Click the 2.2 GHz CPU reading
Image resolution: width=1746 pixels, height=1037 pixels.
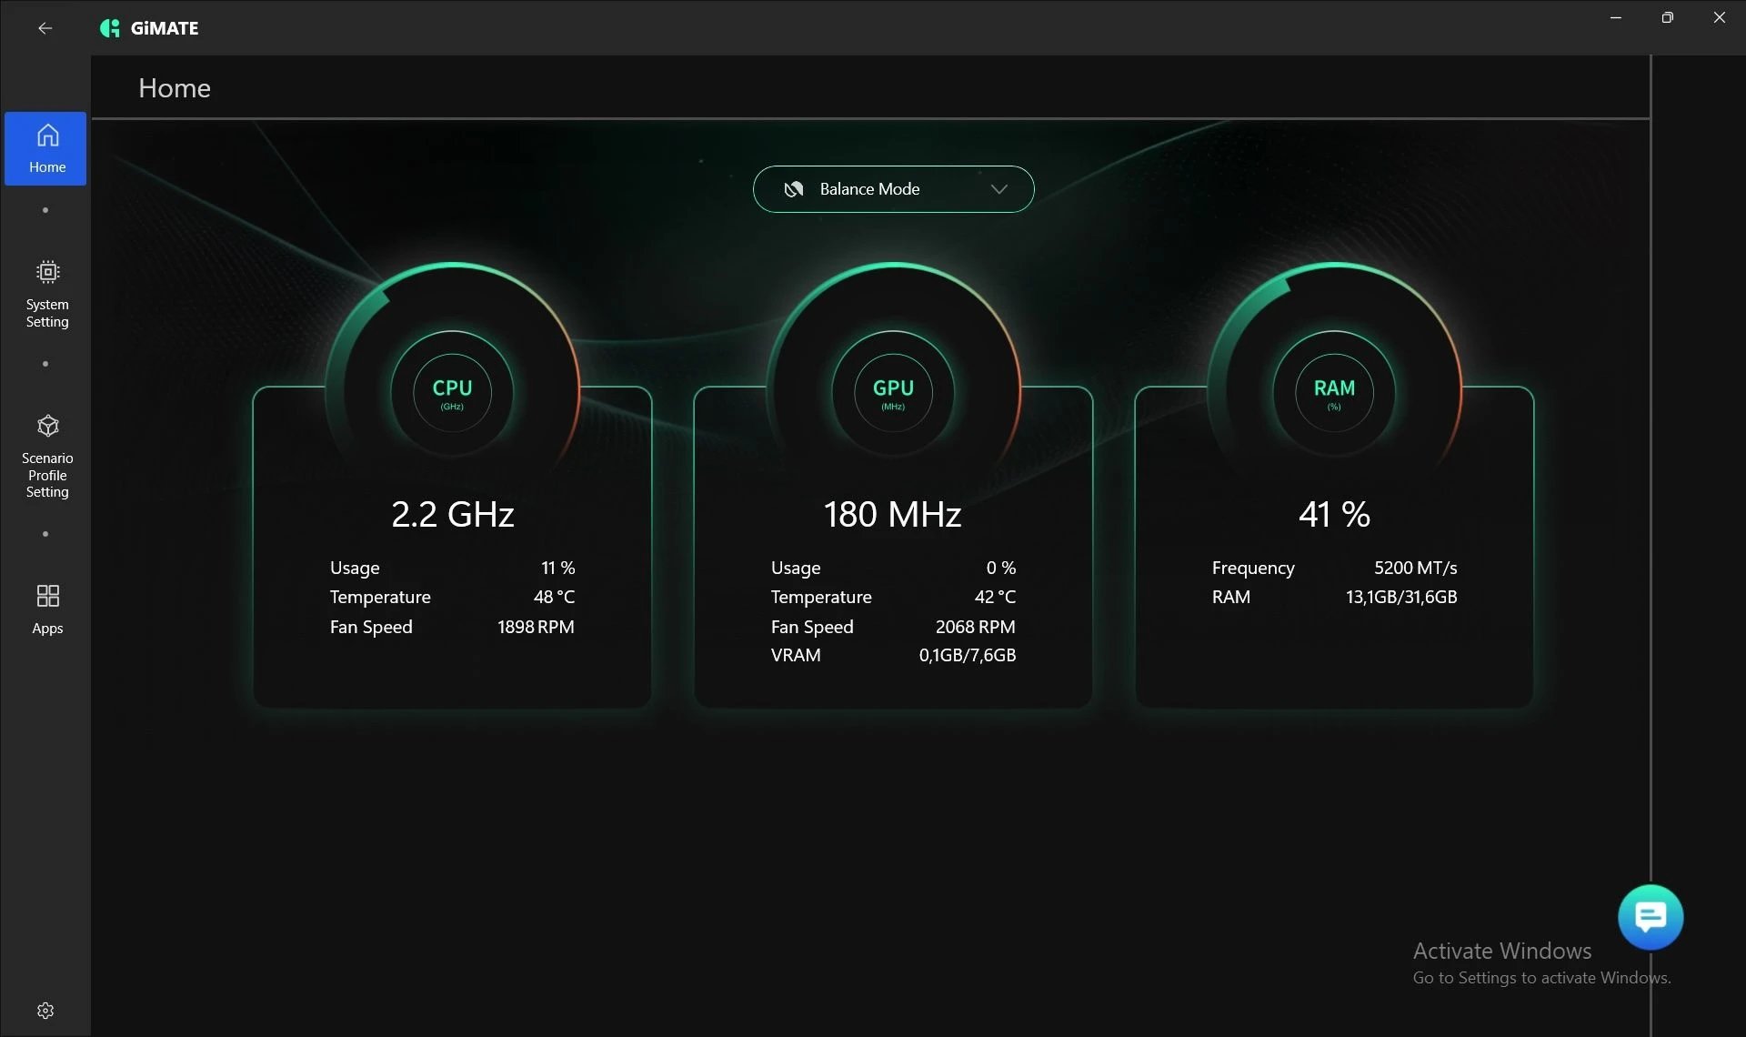point(452,514)
